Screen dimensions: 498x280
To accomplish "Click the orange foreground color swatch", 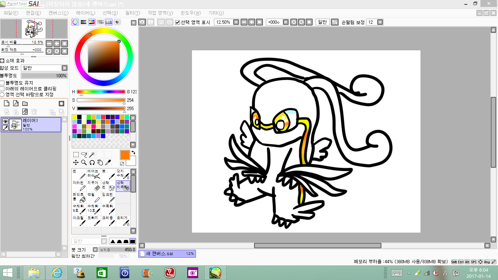I will coord(125,155).
